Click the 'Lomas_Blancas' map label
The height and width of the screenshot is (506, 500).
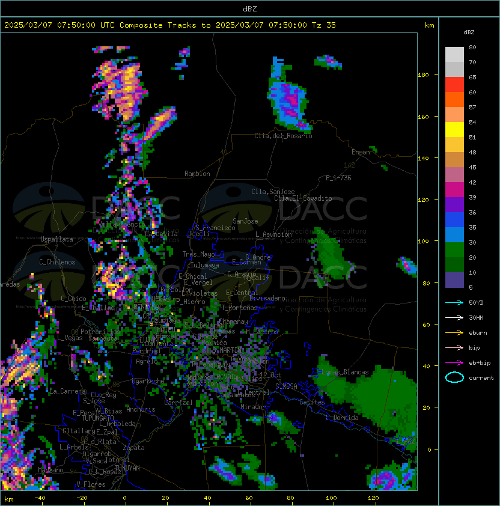(345, 372)
